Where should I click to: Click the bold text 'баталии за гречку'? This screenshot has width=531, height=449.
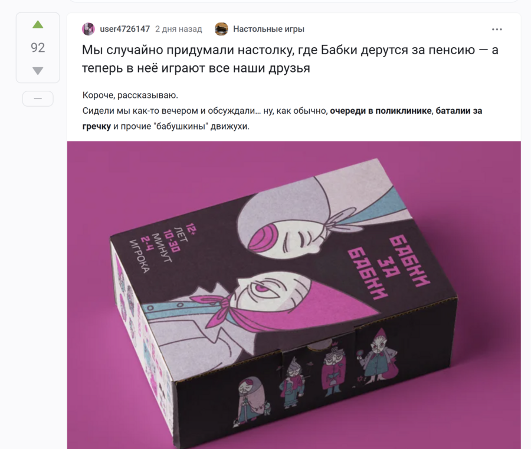(x=282, y=118)
